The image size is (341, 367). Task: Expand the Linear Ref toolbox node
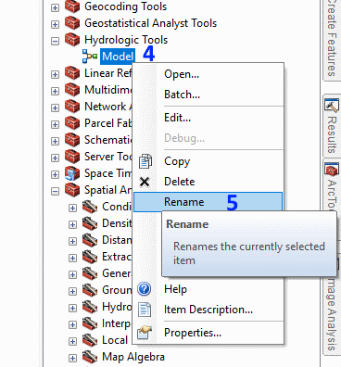(x=55, y=74)
